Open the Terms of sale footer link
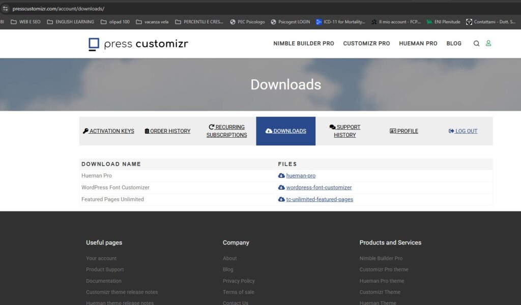The width and height of the screenshot is (521, 305). (x=238, y=292)
